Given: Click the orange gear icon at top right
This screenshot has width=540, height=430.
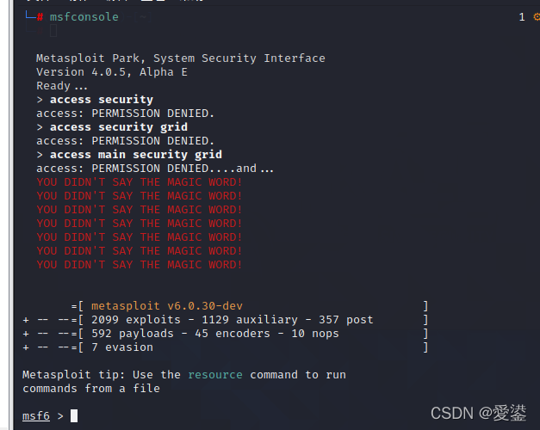Looking at the screenshot, I should 536,17.
